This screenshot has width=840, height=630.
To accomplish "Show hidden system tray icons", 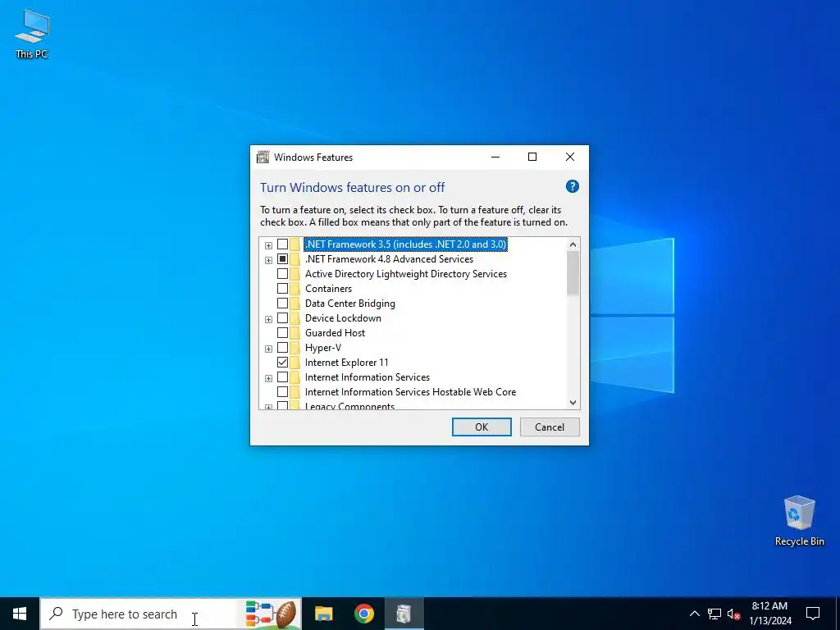I will tap(694, 614).
